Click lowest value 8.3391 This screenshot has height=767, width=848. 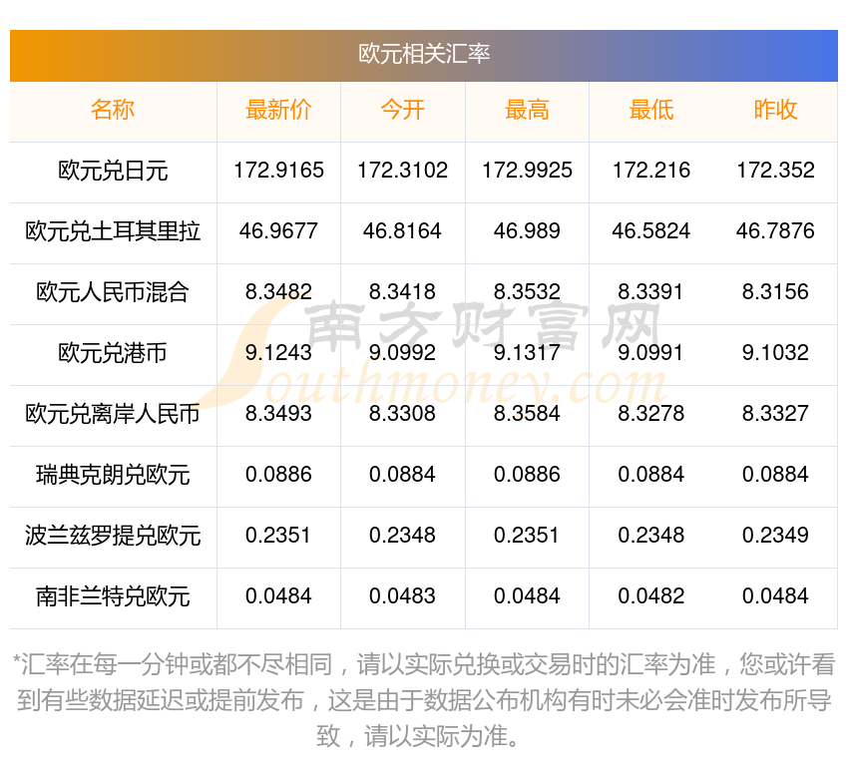(651, 292)
